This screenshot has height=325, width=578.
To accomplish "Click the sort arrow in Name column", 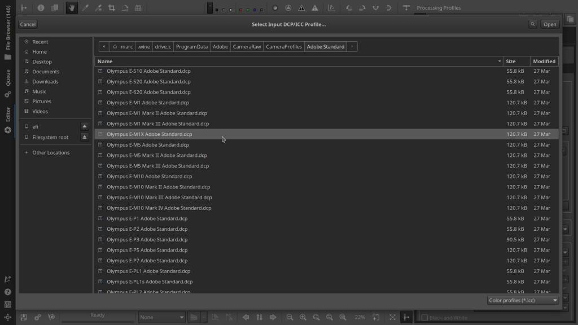I will pos(500,61).
